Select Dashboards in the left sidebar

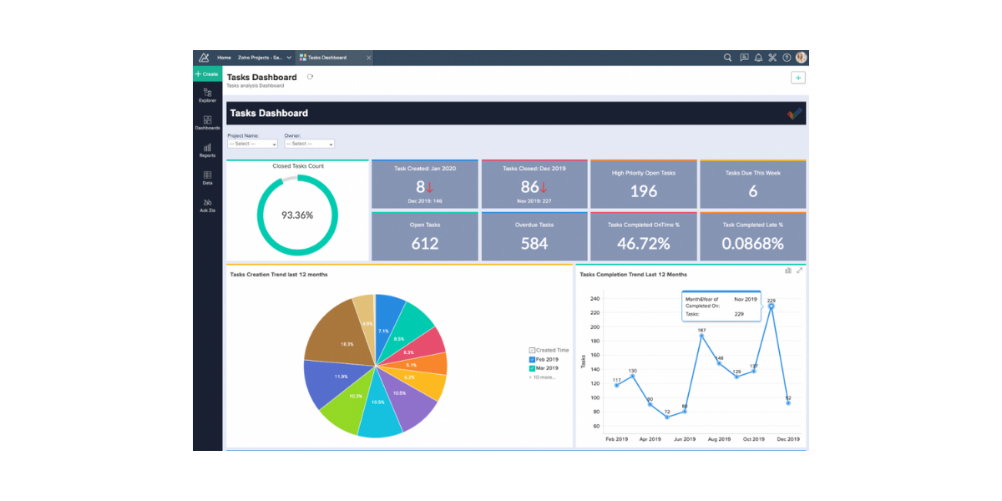point(207,124)
